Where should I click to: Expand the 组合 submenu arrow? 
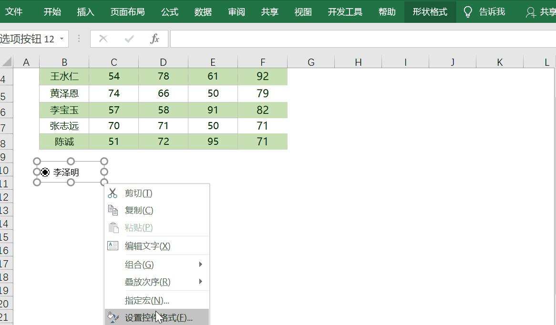(x=201, y=264)
